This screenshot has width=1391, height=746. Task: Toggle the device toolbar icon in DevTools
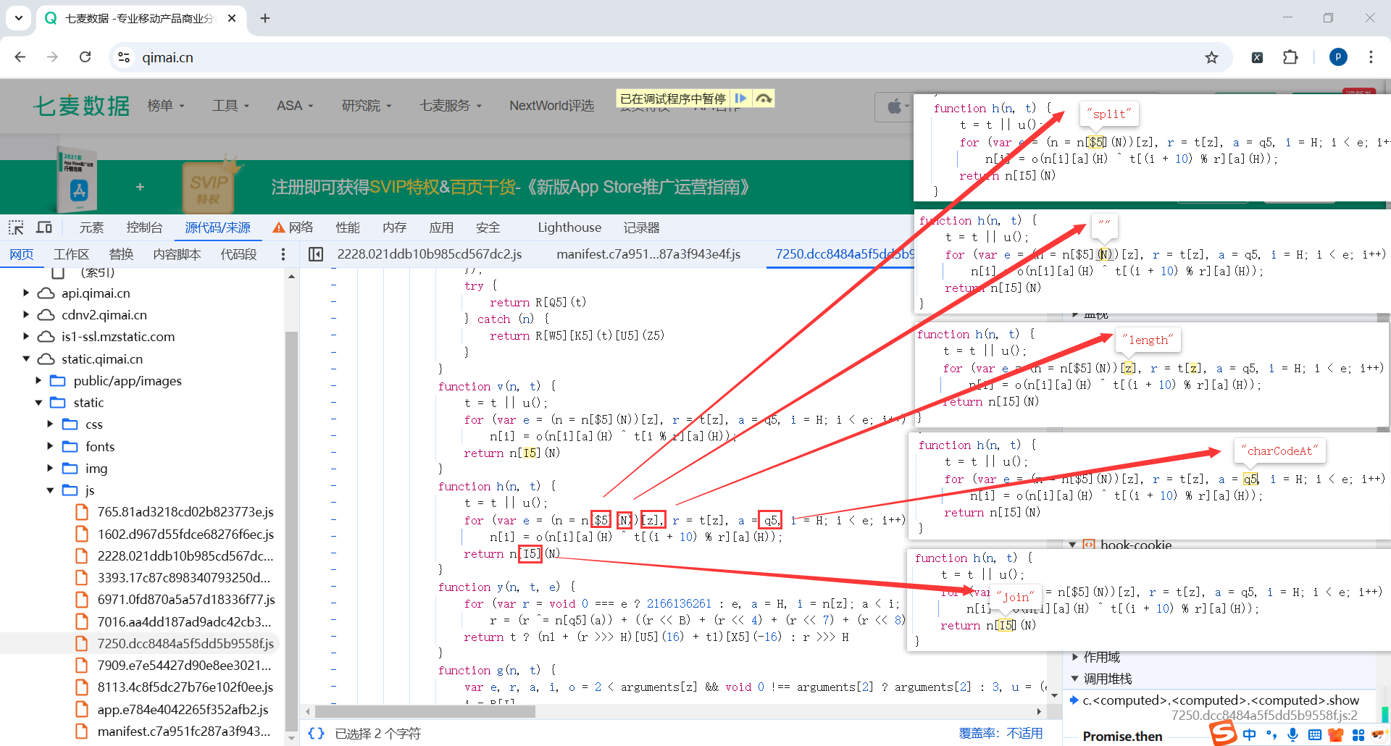pos(44,227)
